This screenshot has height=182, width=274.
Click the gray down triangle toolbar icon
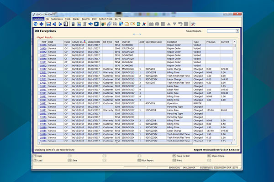pos(174,24)
